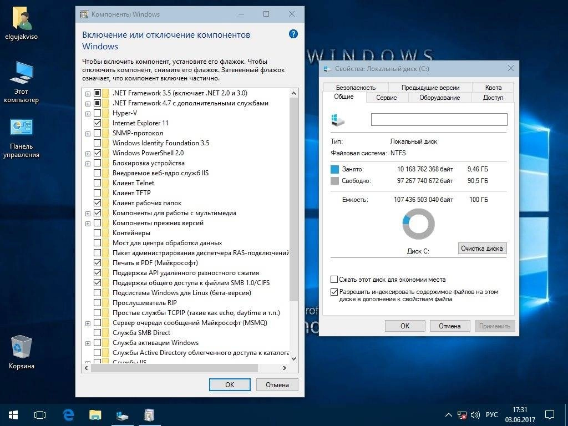Uncheck Разрешить индексировать содержимое файлов

pyautogui.click(x=334, y=292)
